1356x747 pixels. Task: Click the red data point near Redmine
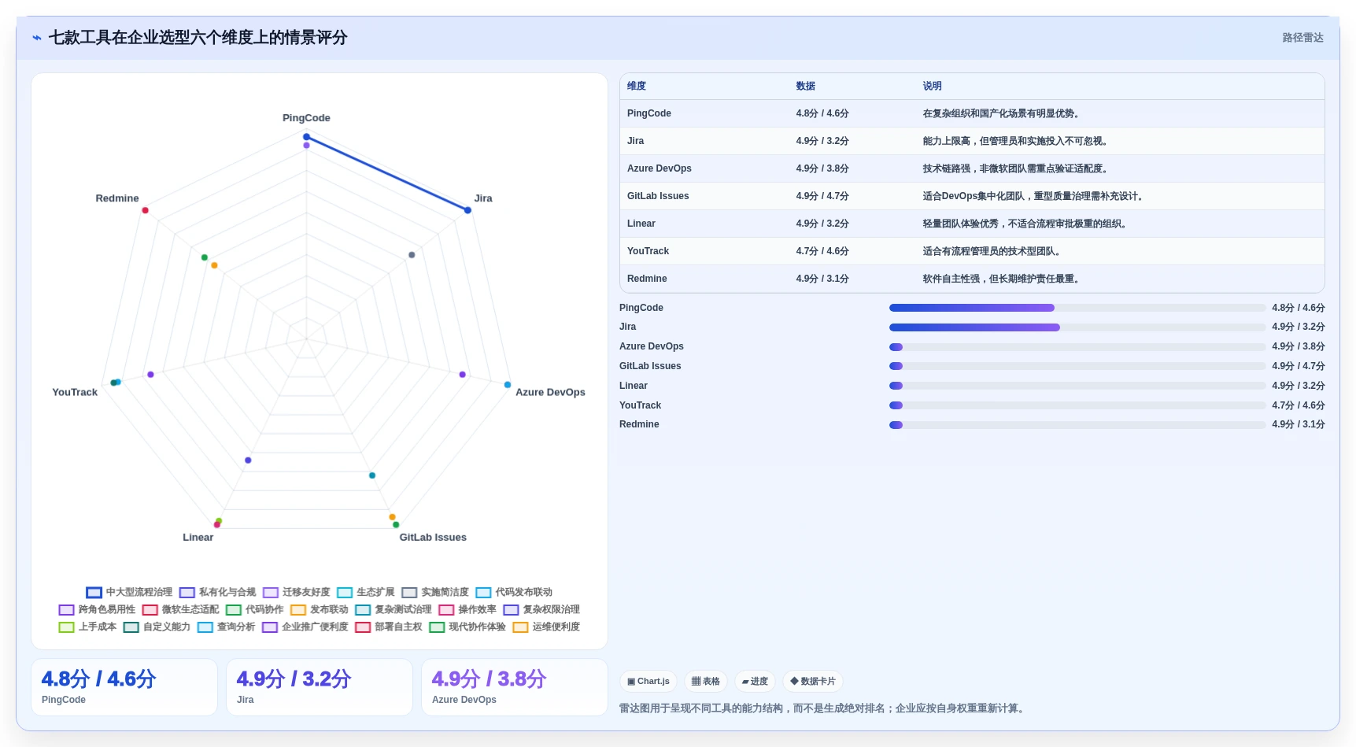[145, 210]
